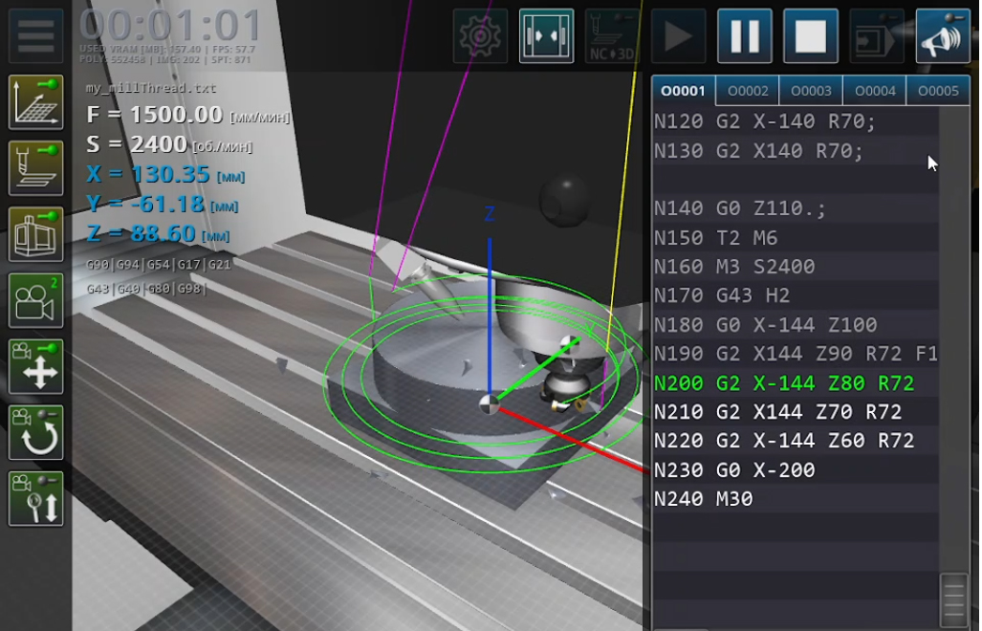Click the single-step block icon
This screenshot has width=982, height=631.
876,36
